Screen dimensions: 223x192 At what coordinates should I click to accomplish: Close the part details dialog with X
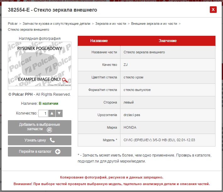tap(213, 10)
